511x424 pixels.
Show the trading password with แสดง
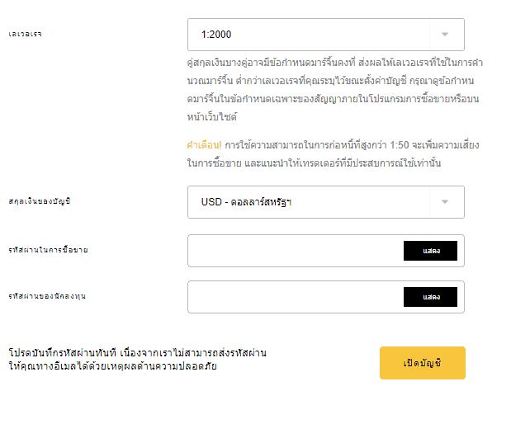tap(430, 251)
